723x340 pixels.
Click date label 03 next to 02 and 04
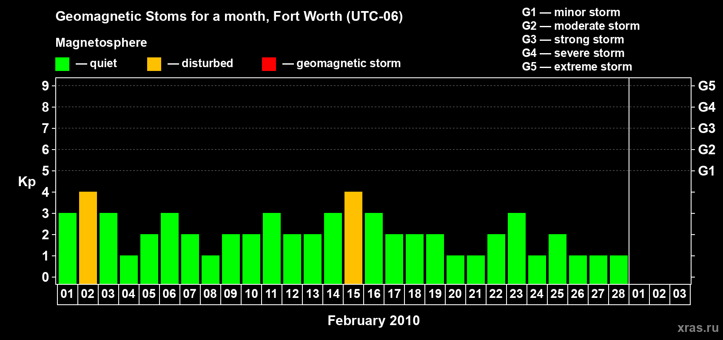[x=108, y=294]
